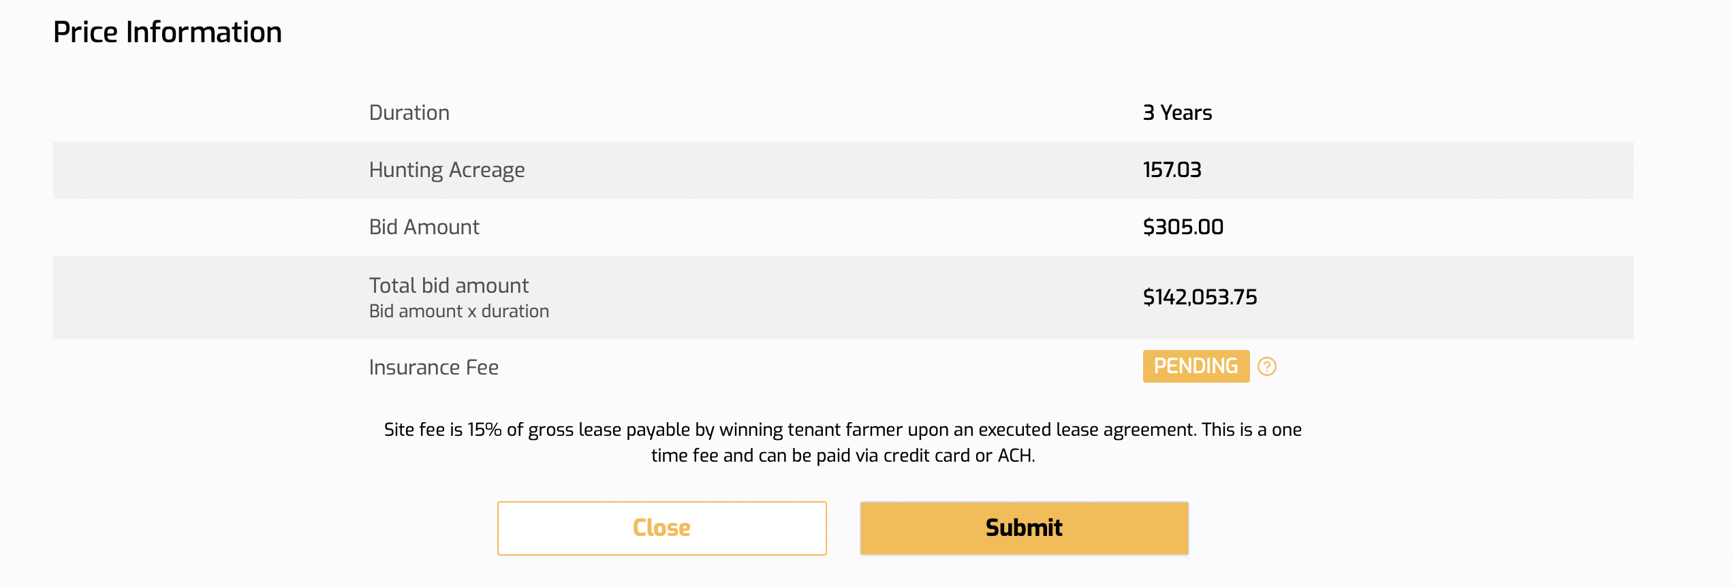The image size is (1733, 587).
Task: Click the 'winning tenant farmer' phrase
Action: (x=811, y=430)
